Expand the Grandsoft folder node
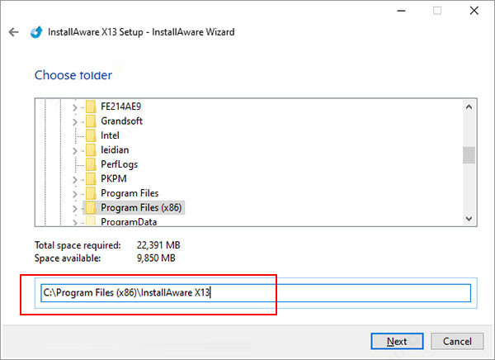 tap(75, 121)
